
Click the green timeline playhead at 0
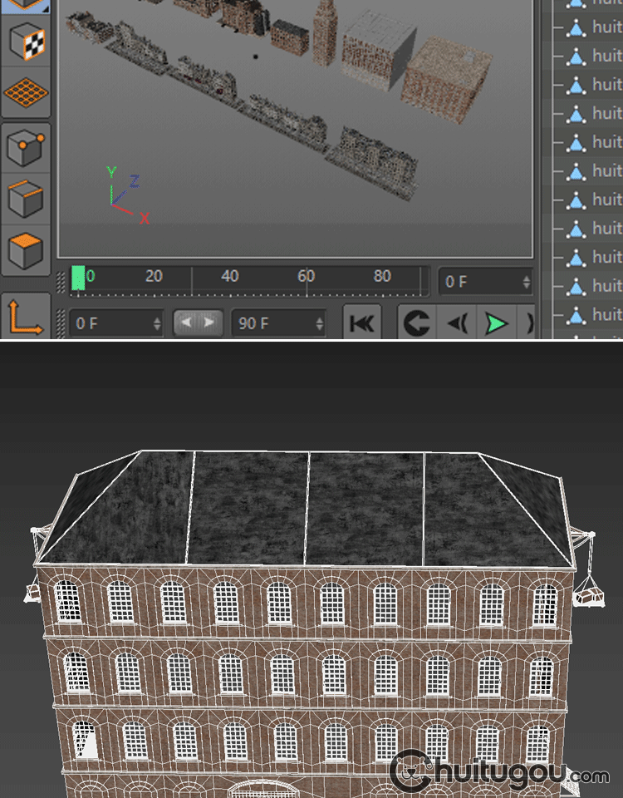point(78,278)
